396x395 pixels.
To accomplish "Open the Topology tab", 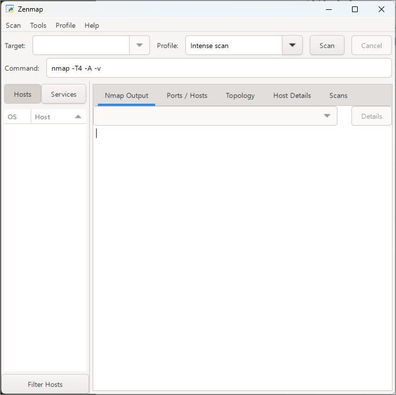I will pyautogui.click(x=240, y=96).
